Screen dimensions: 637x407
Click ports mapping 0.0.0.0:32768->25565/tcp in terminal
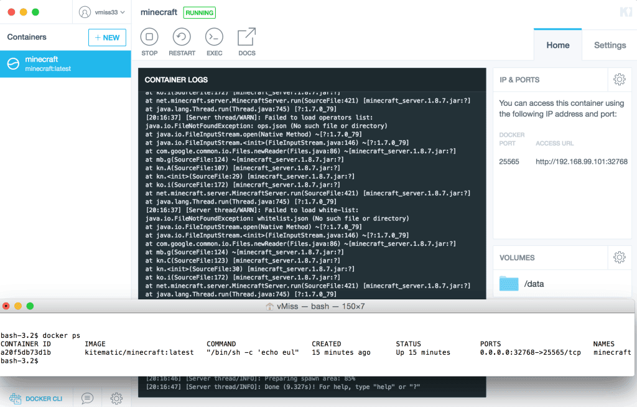[x=530, y=352]
